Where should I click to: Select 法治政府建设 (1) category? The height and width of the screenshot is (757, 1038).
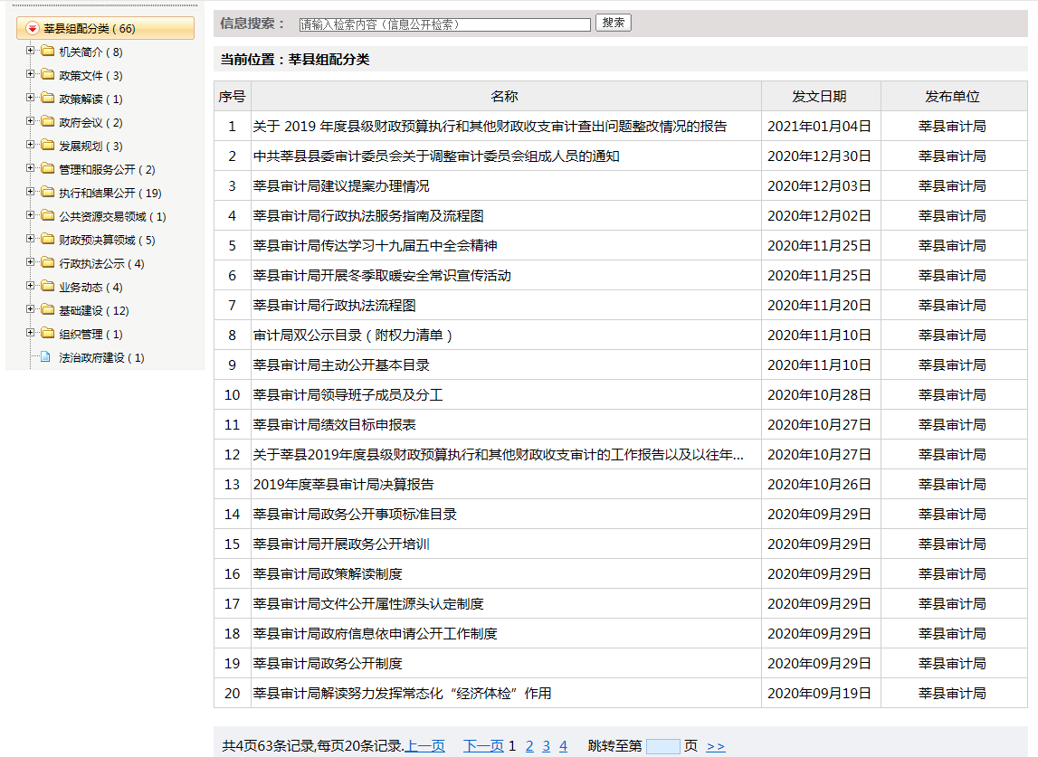[x=102, y=358]
